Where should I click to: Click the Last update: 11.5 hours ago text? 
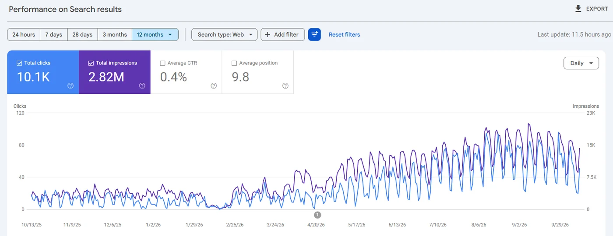click(x=574, y=34)
